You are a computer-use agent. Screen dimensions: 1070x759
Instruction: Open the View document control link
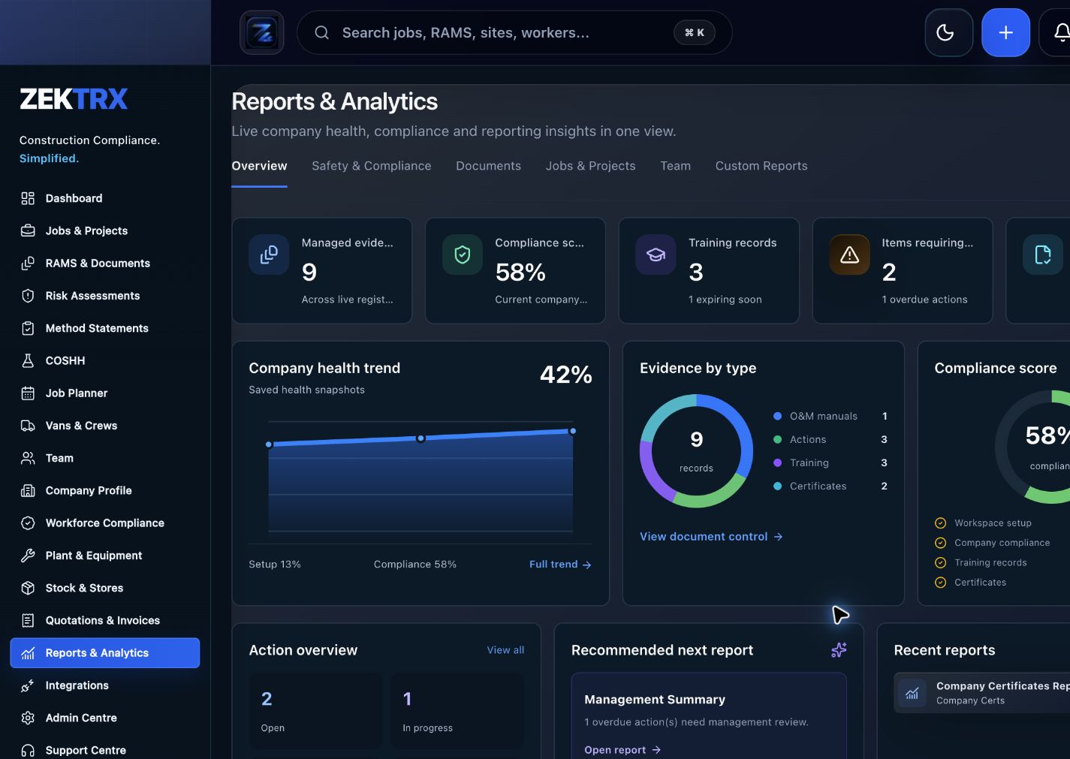711,537
